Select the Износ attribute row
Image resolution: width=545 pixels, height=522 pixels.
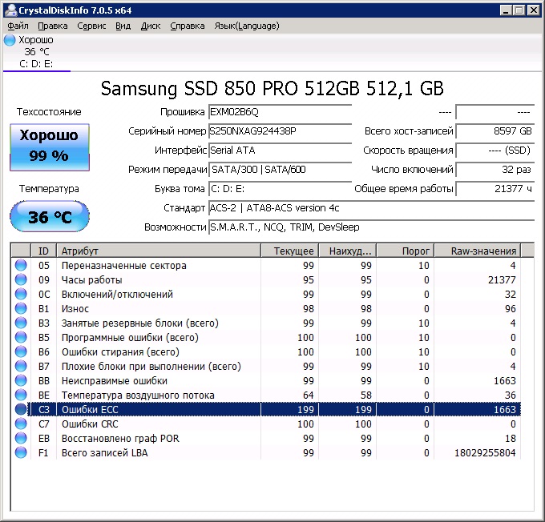(x=266, y=308)
